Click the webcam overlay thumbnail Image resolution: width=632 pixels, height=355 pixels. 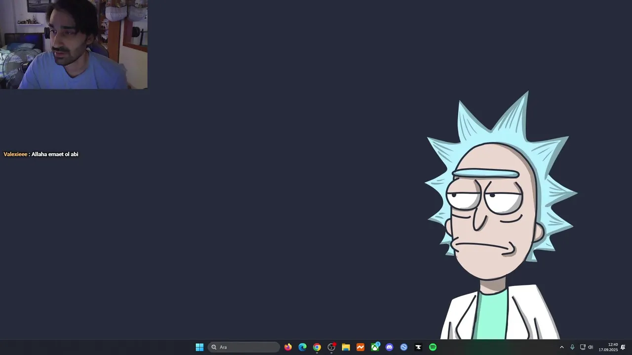click(74, 44)
